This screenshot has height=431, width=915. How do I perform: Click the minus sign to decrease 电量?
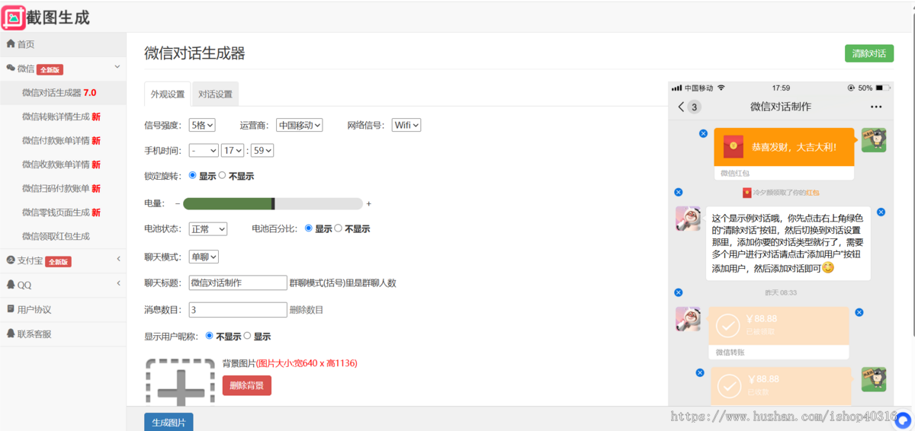click(x=178, y=203)
